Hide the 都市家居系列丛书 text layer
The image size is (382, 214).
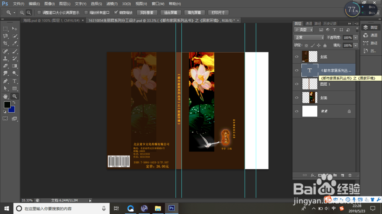tap(297, 70)
